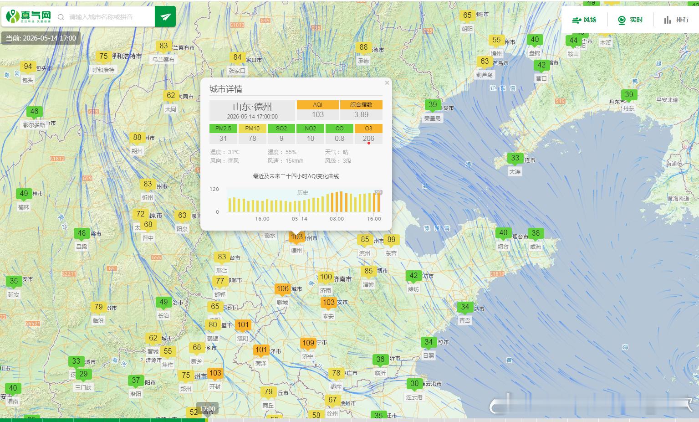Click the 呼和浩特 marker showing 75
The width and height of the screenshot is (699, 422).
(104, 57)
